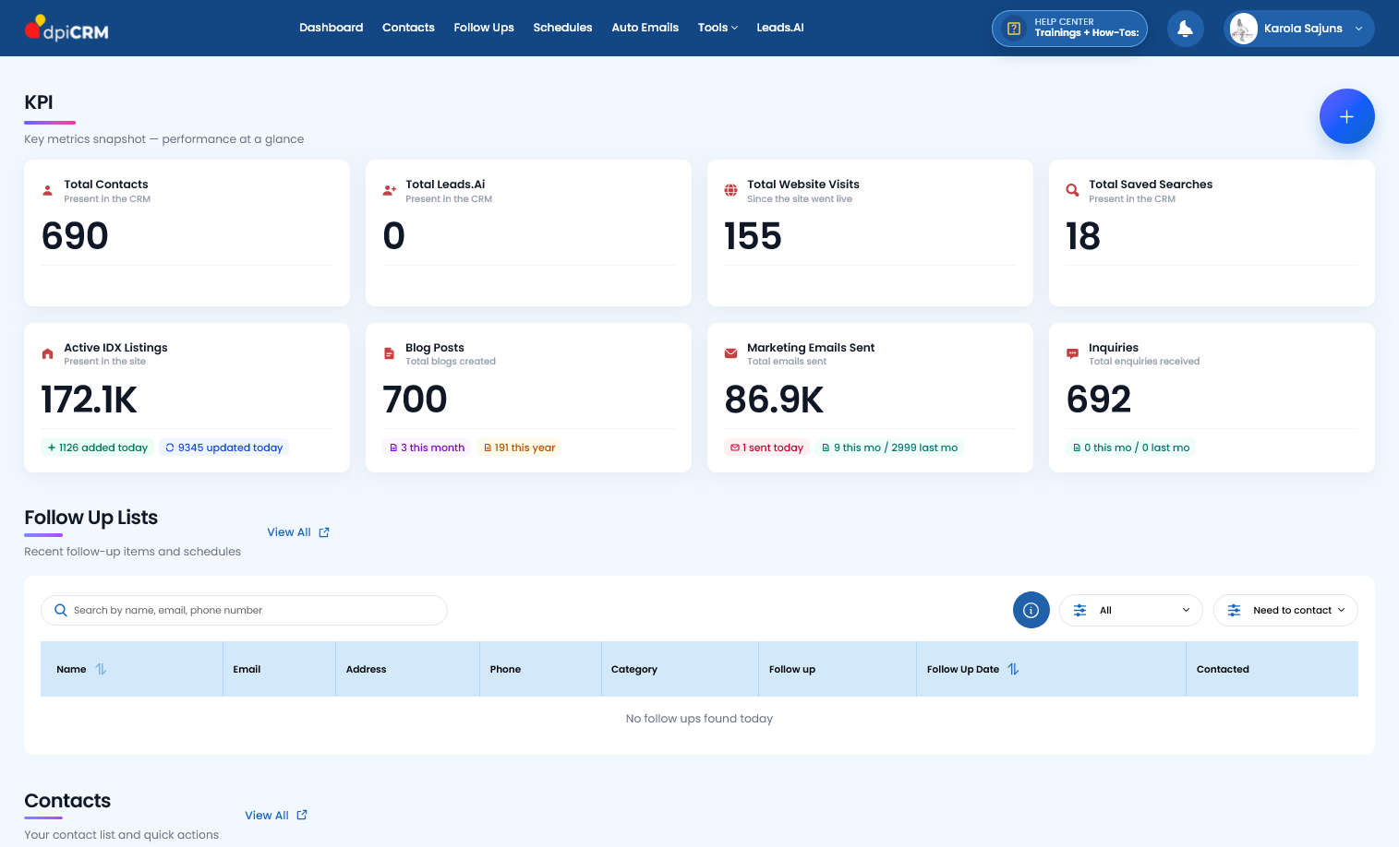The width and height of the screenshot is (1399, 847).
Task: Click the Blog Posts document icon
Action: click(389, 353)
